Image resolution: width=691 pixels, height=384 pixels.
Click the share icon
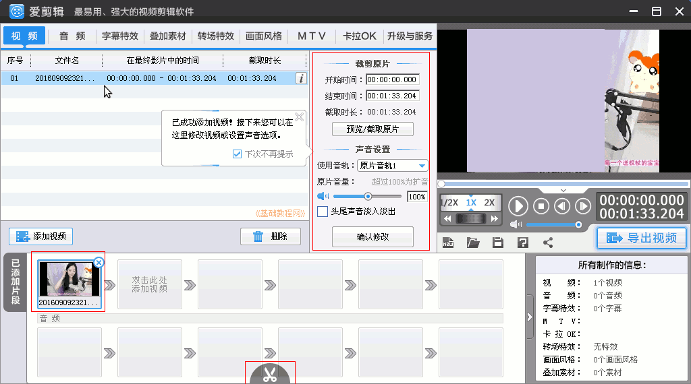[x=547, y=243]
